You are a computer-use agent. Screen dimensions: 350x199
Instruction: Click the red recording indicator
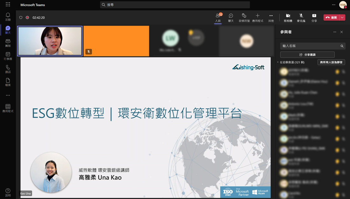coord(27,17)
